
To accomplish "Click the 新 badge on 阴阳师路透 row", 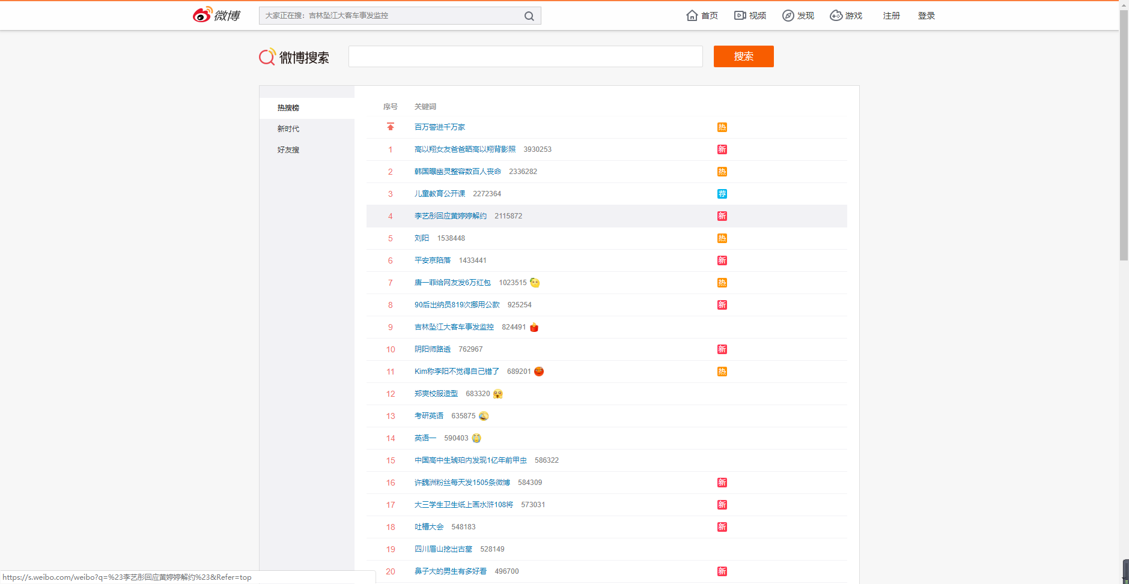I will point(722,349).
